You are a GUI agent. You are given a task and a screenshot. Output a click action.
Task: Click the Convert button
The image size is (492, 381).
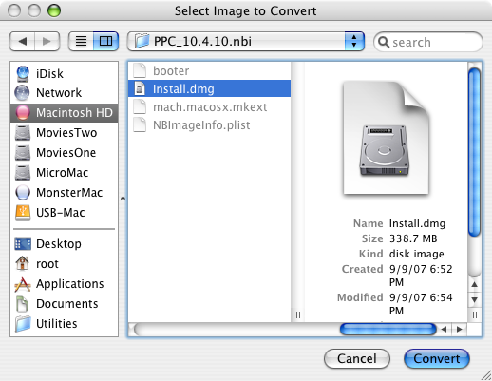tap(437, 358)
